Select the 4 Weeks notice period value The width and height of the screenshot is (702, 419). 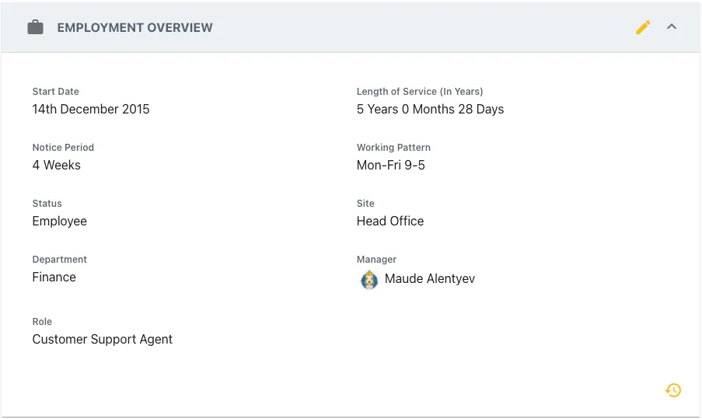point(57,165)
